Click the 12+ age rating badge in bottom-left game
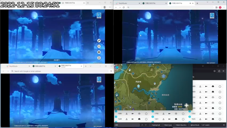Viewport: 227px width, 128px height. (99, 80)
